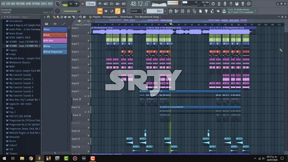Toggle the countdown before recording icon
288x162 pixels.
pos(112,4)
